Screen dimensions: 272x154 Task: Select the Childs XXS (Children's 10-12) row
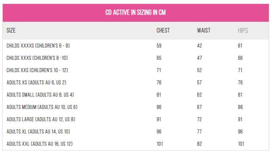click(136, 70)
